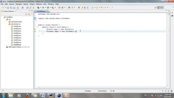Open the Windows Start menu

3,96
